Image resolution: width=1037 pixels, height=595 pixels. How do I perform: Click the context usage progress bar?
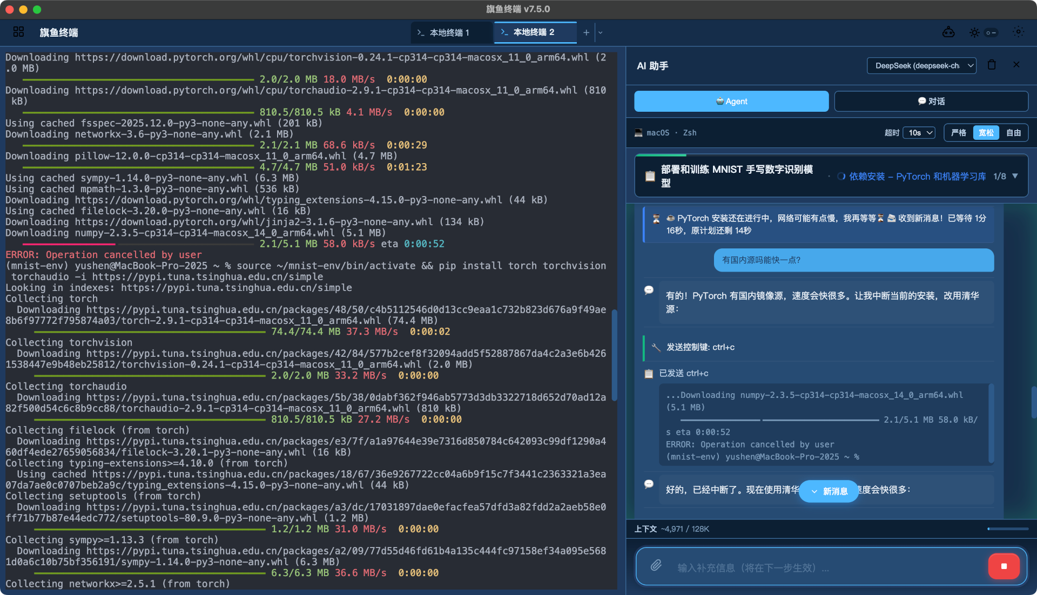pyautogui.click(x=1007, y=529)
